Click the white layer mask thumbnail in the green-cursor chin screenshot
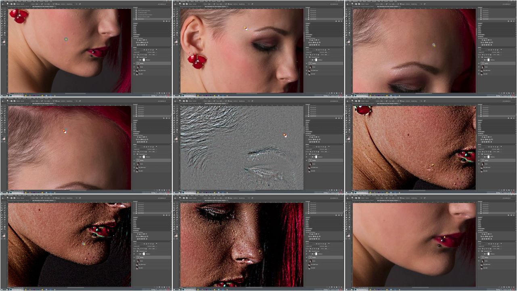 [x=144, y=60]
